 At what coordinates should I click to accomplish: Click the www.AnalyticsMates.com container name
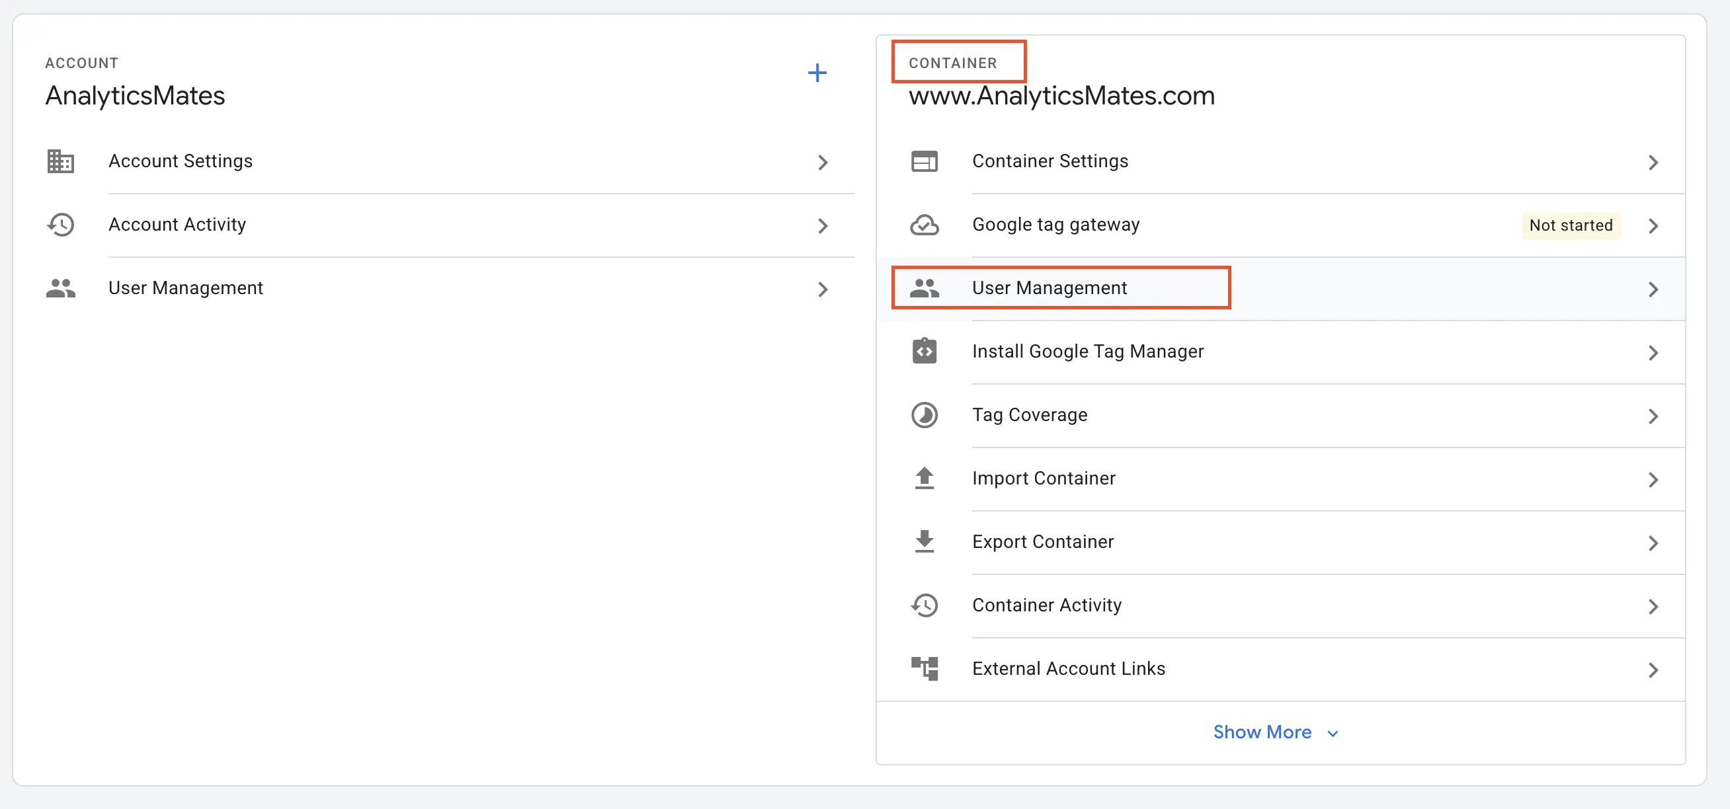[1061, 95]
